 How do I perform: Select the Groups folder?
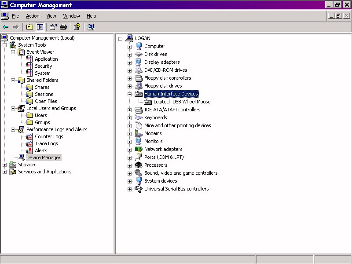click(42, 122)
